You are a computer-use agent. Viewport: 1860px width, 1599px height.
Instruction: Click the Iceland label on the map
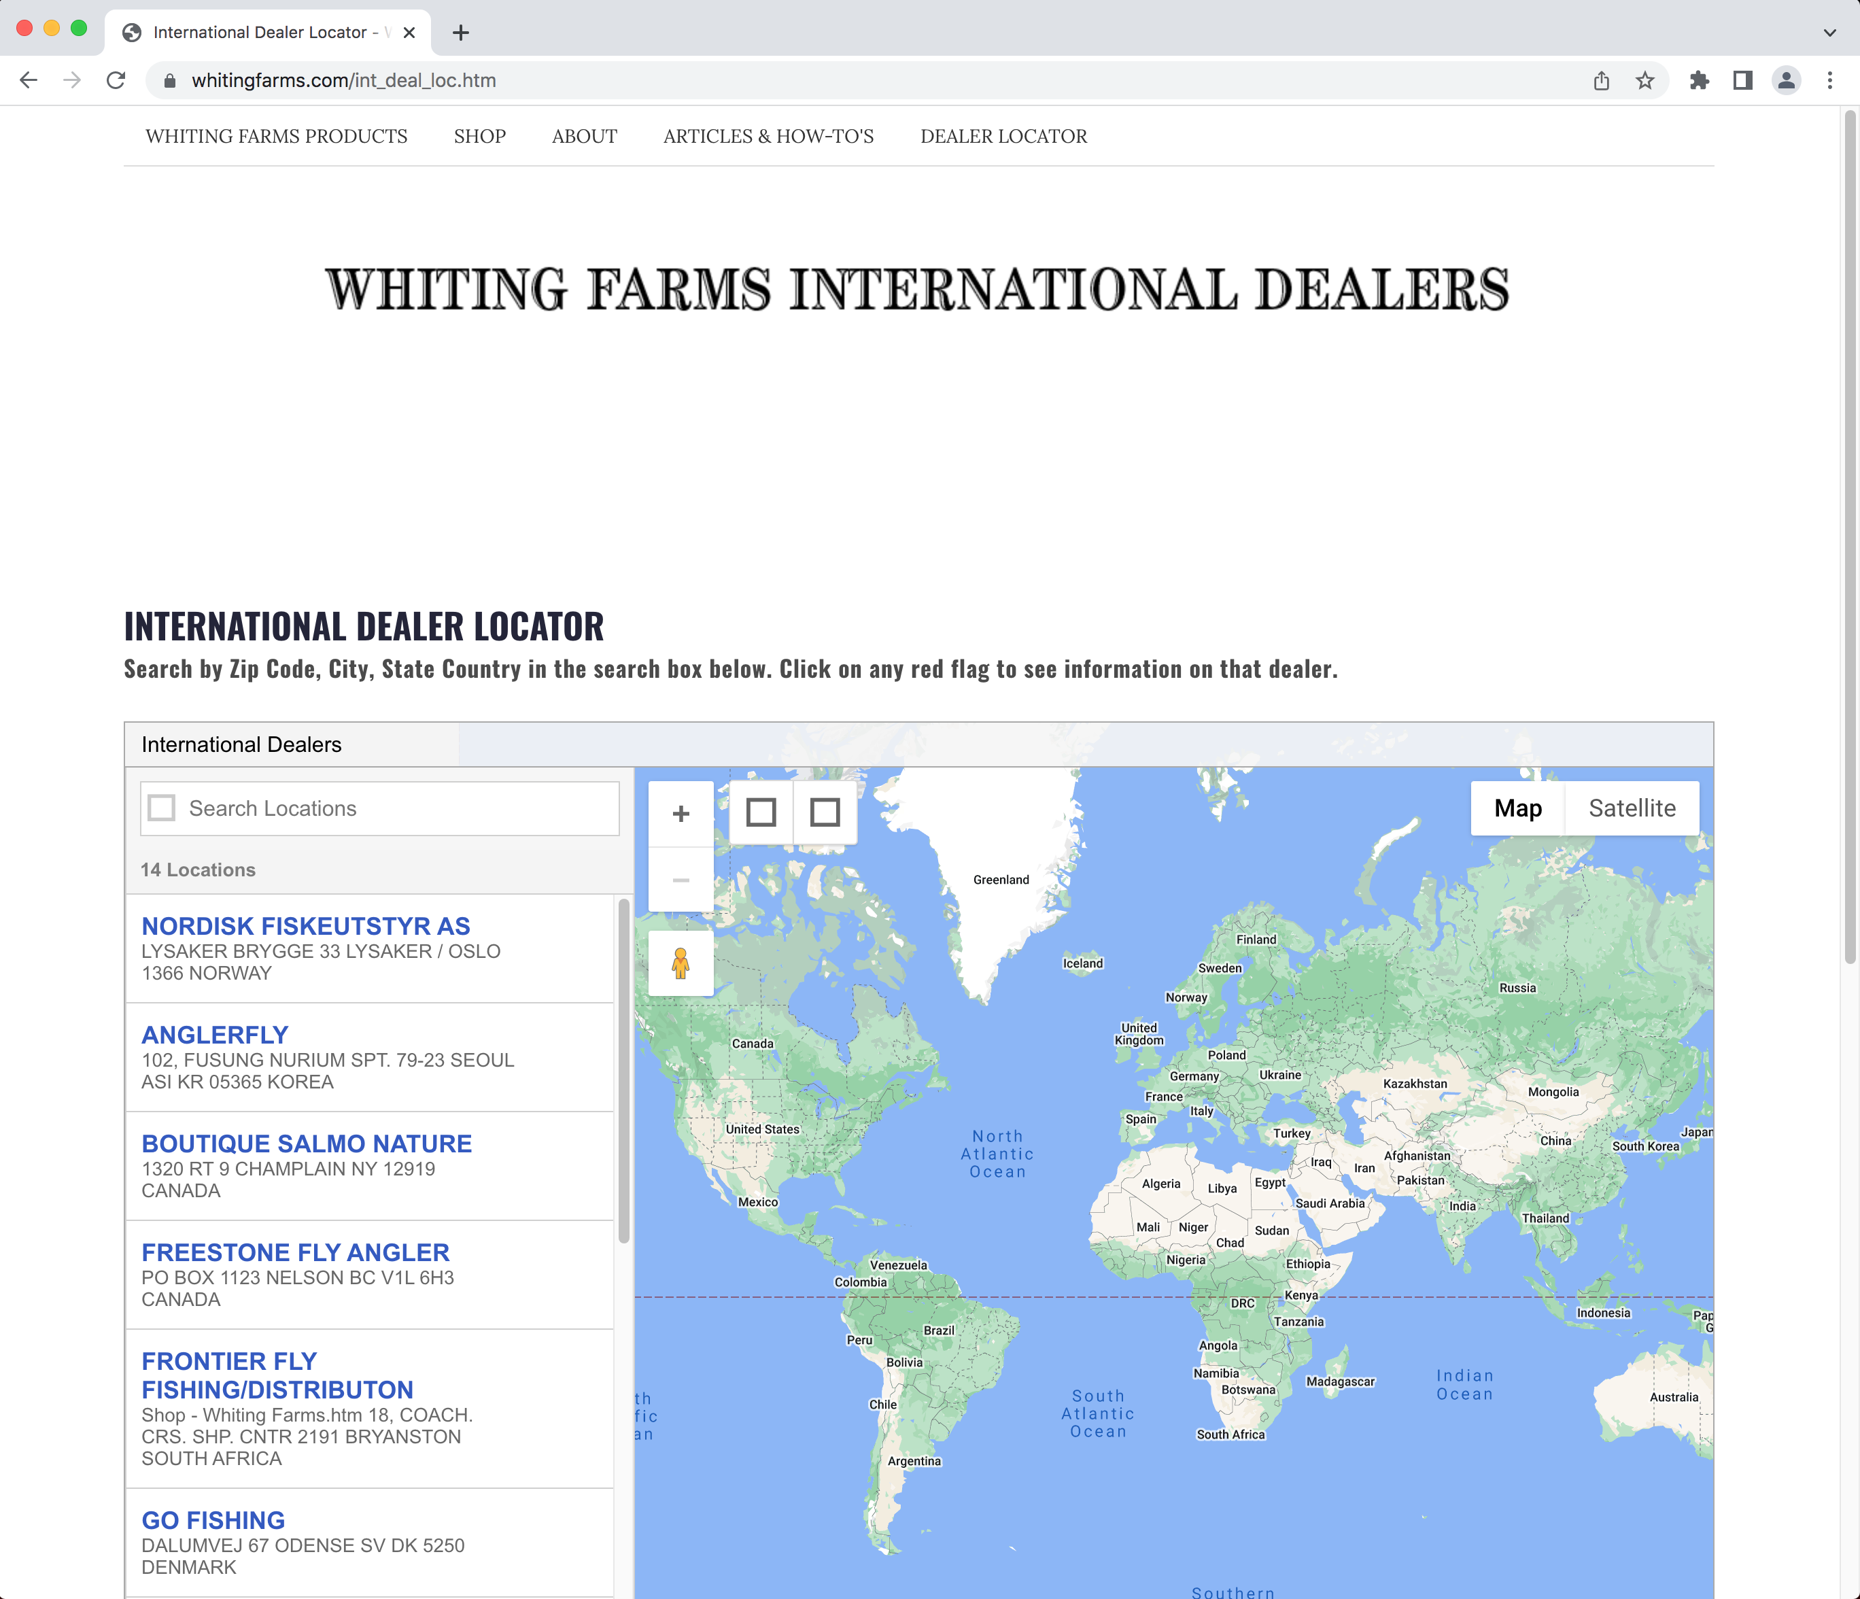[1082, 963]
